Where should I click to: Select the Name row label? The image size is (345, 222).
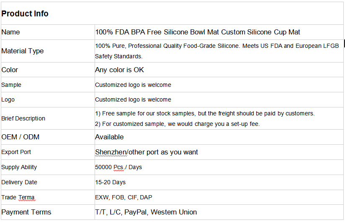tap(10, 32)
